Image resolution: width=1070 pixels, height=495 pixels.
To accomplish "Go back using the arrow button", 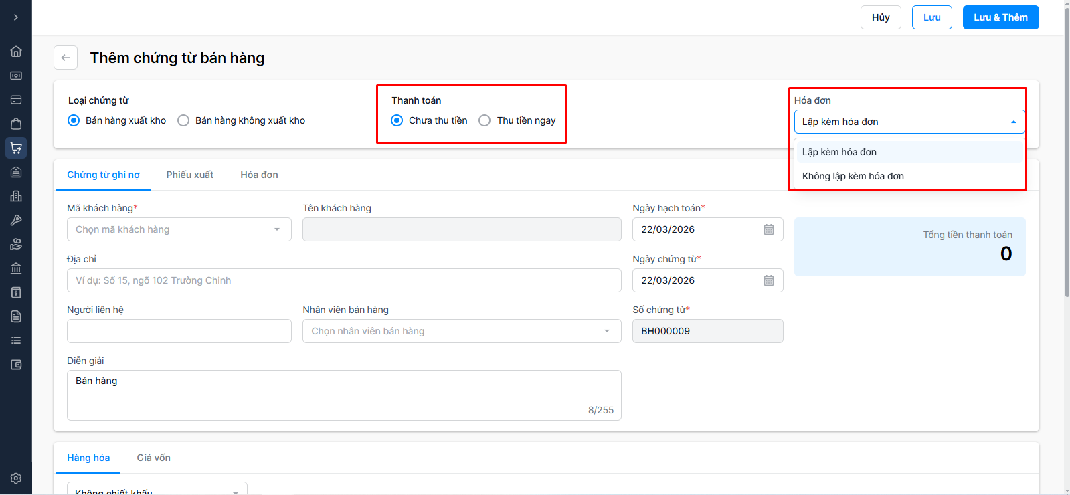I will (x=66, y=58).
